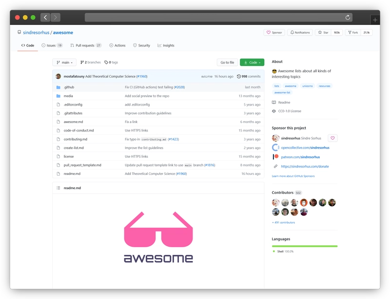Click the browser address bar field
Viewport: 390px width, 299px height.
click(218, 18)
